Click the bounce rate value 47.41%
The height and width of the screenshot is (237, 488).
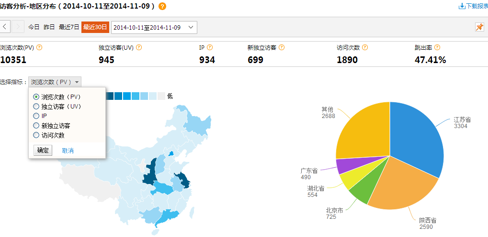430,60
